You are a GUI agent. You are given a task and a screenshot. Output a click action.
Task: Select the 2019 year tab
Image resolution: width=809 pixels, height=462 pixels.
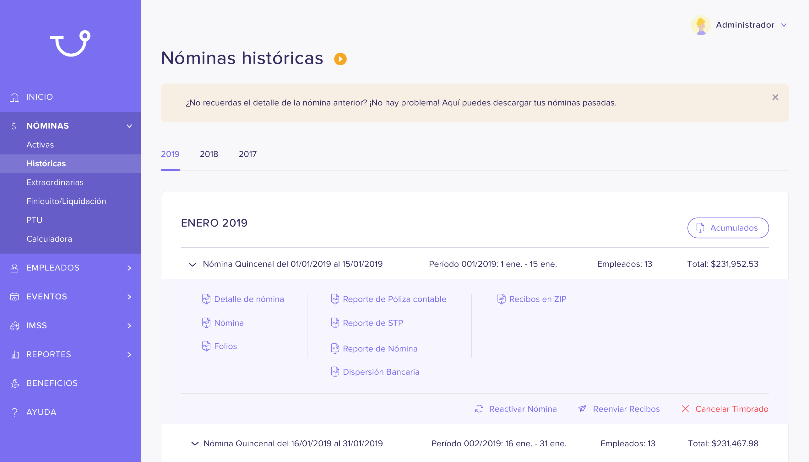point(170,154)
